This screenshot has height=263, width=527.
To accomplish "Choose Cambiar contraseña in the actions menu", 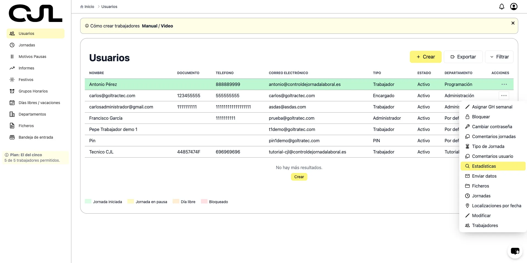I will 492,127.
